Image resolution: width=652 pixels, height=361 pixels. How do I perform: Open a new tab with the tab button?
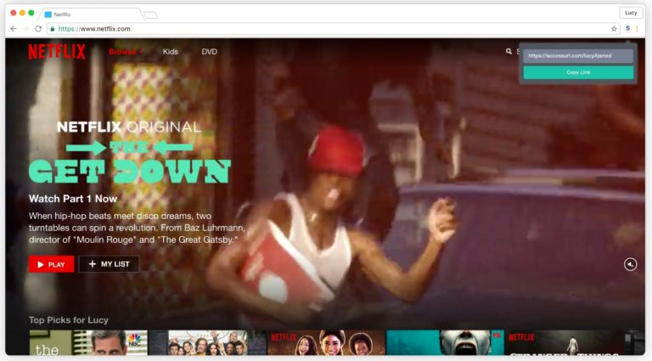[150, 15]
